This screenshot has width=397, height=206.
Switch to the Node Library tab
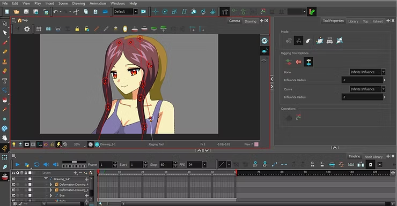click(x=373, y=157)
